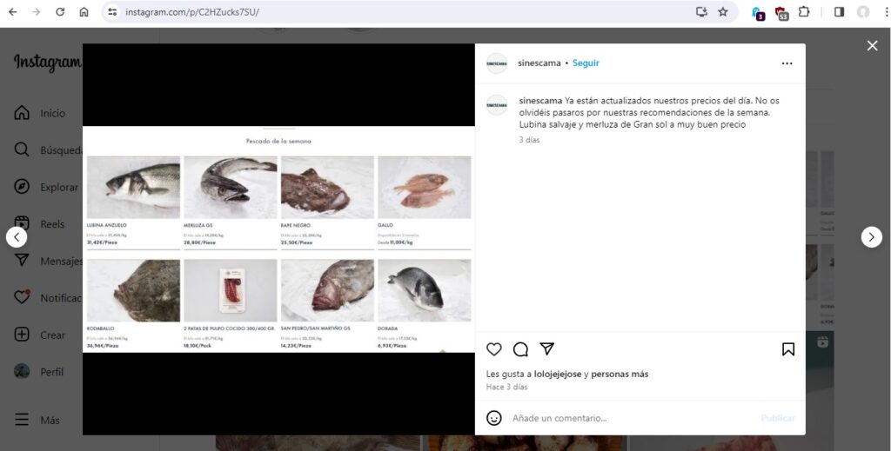Click the Dorada fish image
The width and height of the screenshot is (891, 451).
(425, 290)
